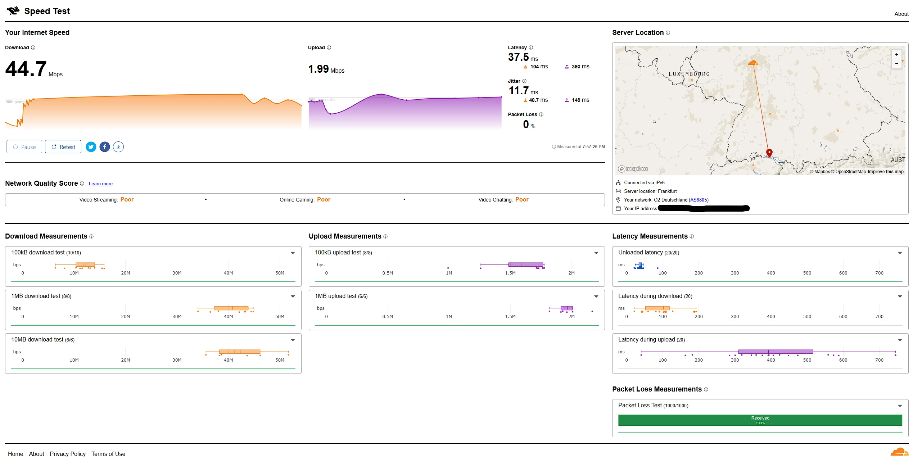Click info icon next to Latency label

tap(531, 47)
